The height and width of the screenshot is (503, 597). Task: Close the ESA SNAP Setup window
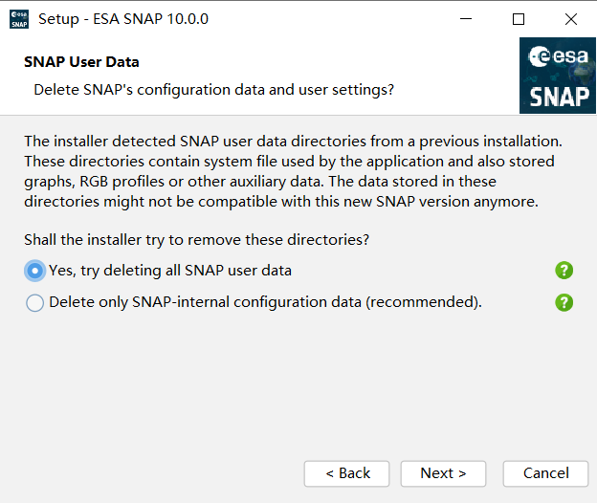click(571, 18)
